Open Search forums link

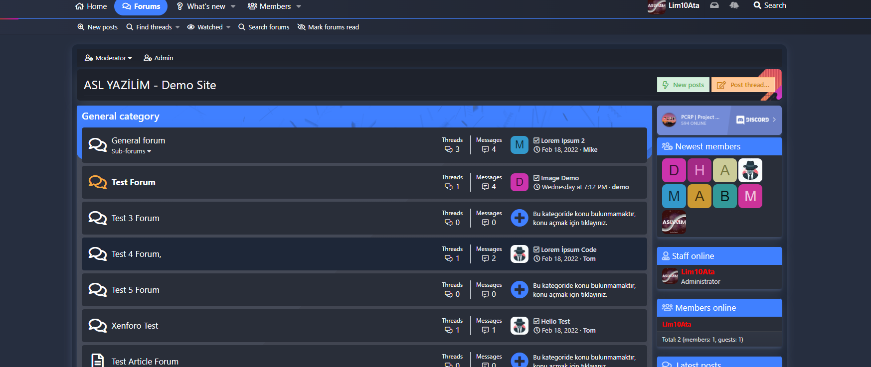pyautogui.click(x=264, y=27)
